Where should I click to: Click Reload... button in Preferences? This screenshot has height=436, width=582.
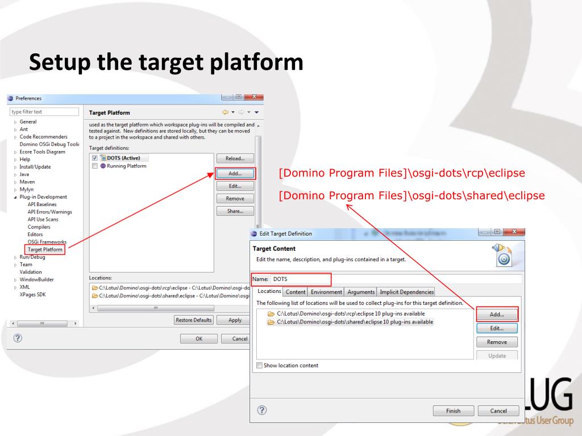(x=235, y=158)
